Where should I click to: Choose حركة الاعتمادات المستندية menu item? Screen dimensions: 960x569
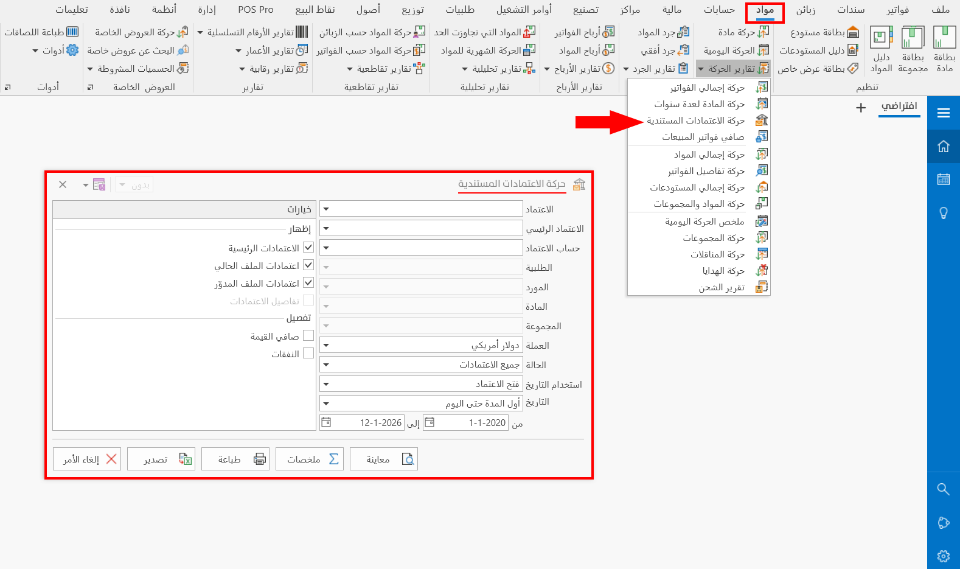click(699, 120)
